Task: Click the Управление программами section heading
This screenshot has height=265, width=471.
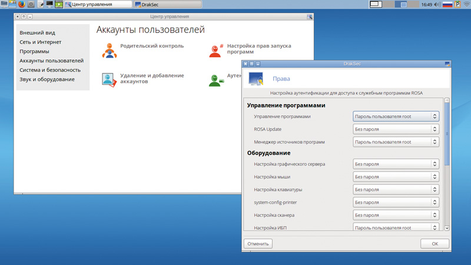Action: pos(286,105)
